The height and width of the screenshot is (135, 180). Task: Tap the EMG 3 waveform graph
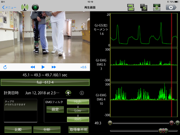pos(144,65)
